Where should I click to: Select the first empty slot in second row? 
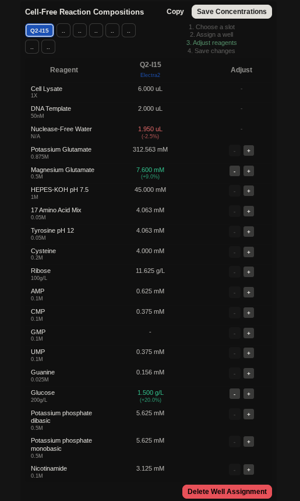(x=32, y=47)
